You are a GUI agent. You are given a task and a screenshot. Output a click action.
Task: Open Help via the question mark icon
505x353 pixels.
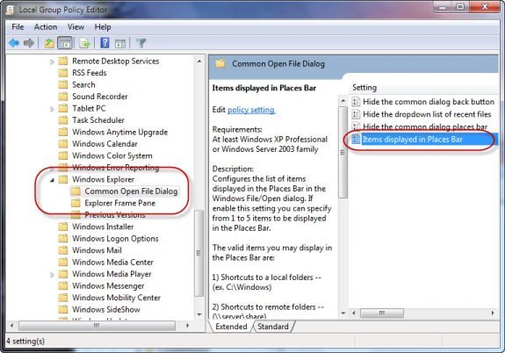point(105,43)
